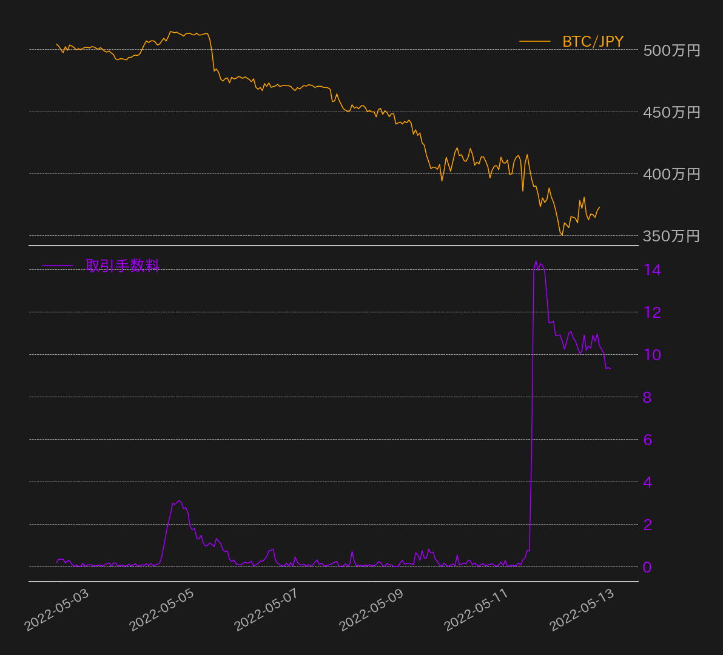Screen dimensions: 723x655
Task: Select the purple fee axis value 14
Action: [652, 270]
